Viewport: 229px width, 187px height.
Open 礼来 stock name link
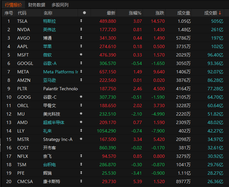point(47,131)
